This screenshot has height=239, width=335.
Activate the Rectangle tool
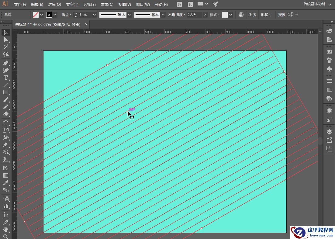click(5, 92)
